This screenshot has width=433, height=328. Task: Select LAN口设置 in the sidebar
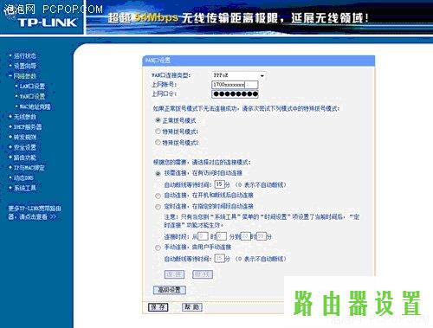[32, 87]
